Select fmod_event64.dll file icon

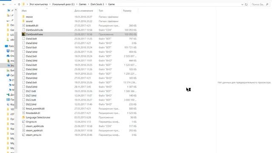pos(24,109)
